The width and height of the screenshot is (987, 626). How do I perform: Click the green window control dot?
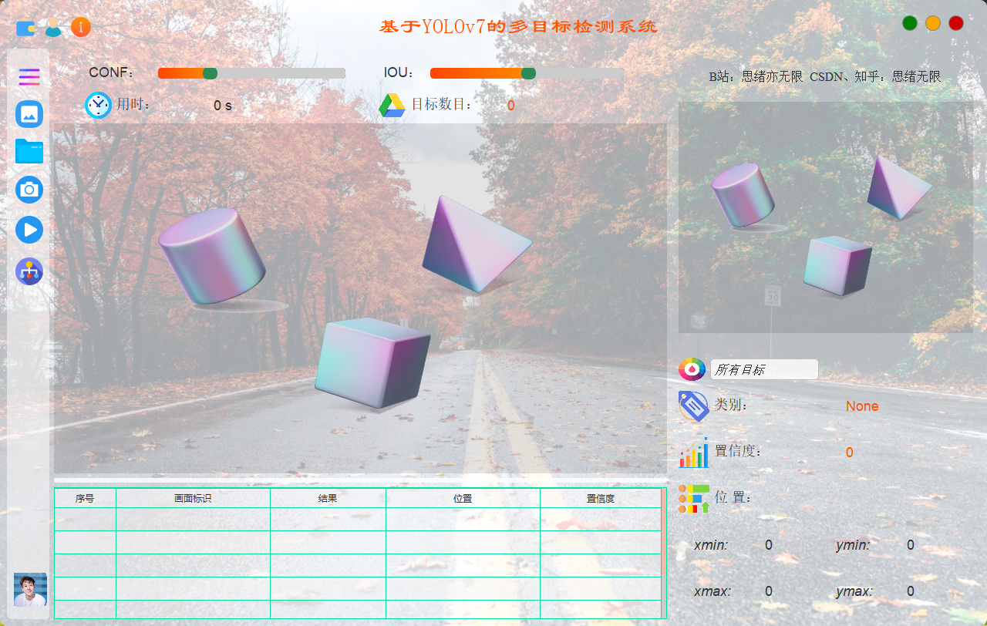click(910, 23)
